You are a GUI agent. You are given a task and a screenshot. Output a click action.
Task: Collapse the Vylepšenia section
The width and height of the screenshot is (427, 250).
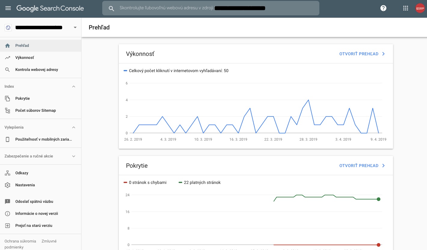coord(74,127)
